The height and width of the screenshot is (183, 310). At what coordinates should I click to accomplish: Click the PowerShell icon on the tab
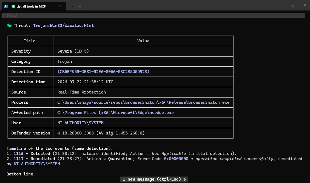coord(6,6)
